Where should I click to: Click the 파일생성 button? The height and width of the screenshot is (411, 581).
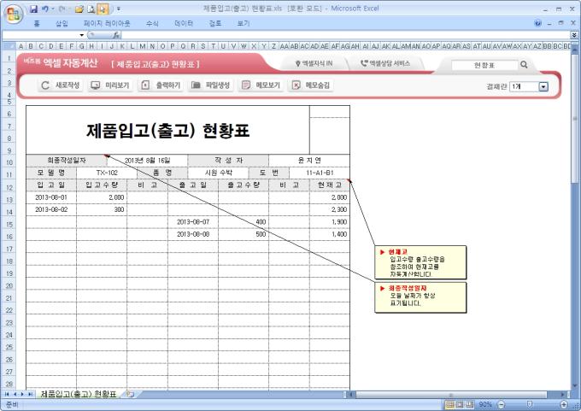[210, 85]
